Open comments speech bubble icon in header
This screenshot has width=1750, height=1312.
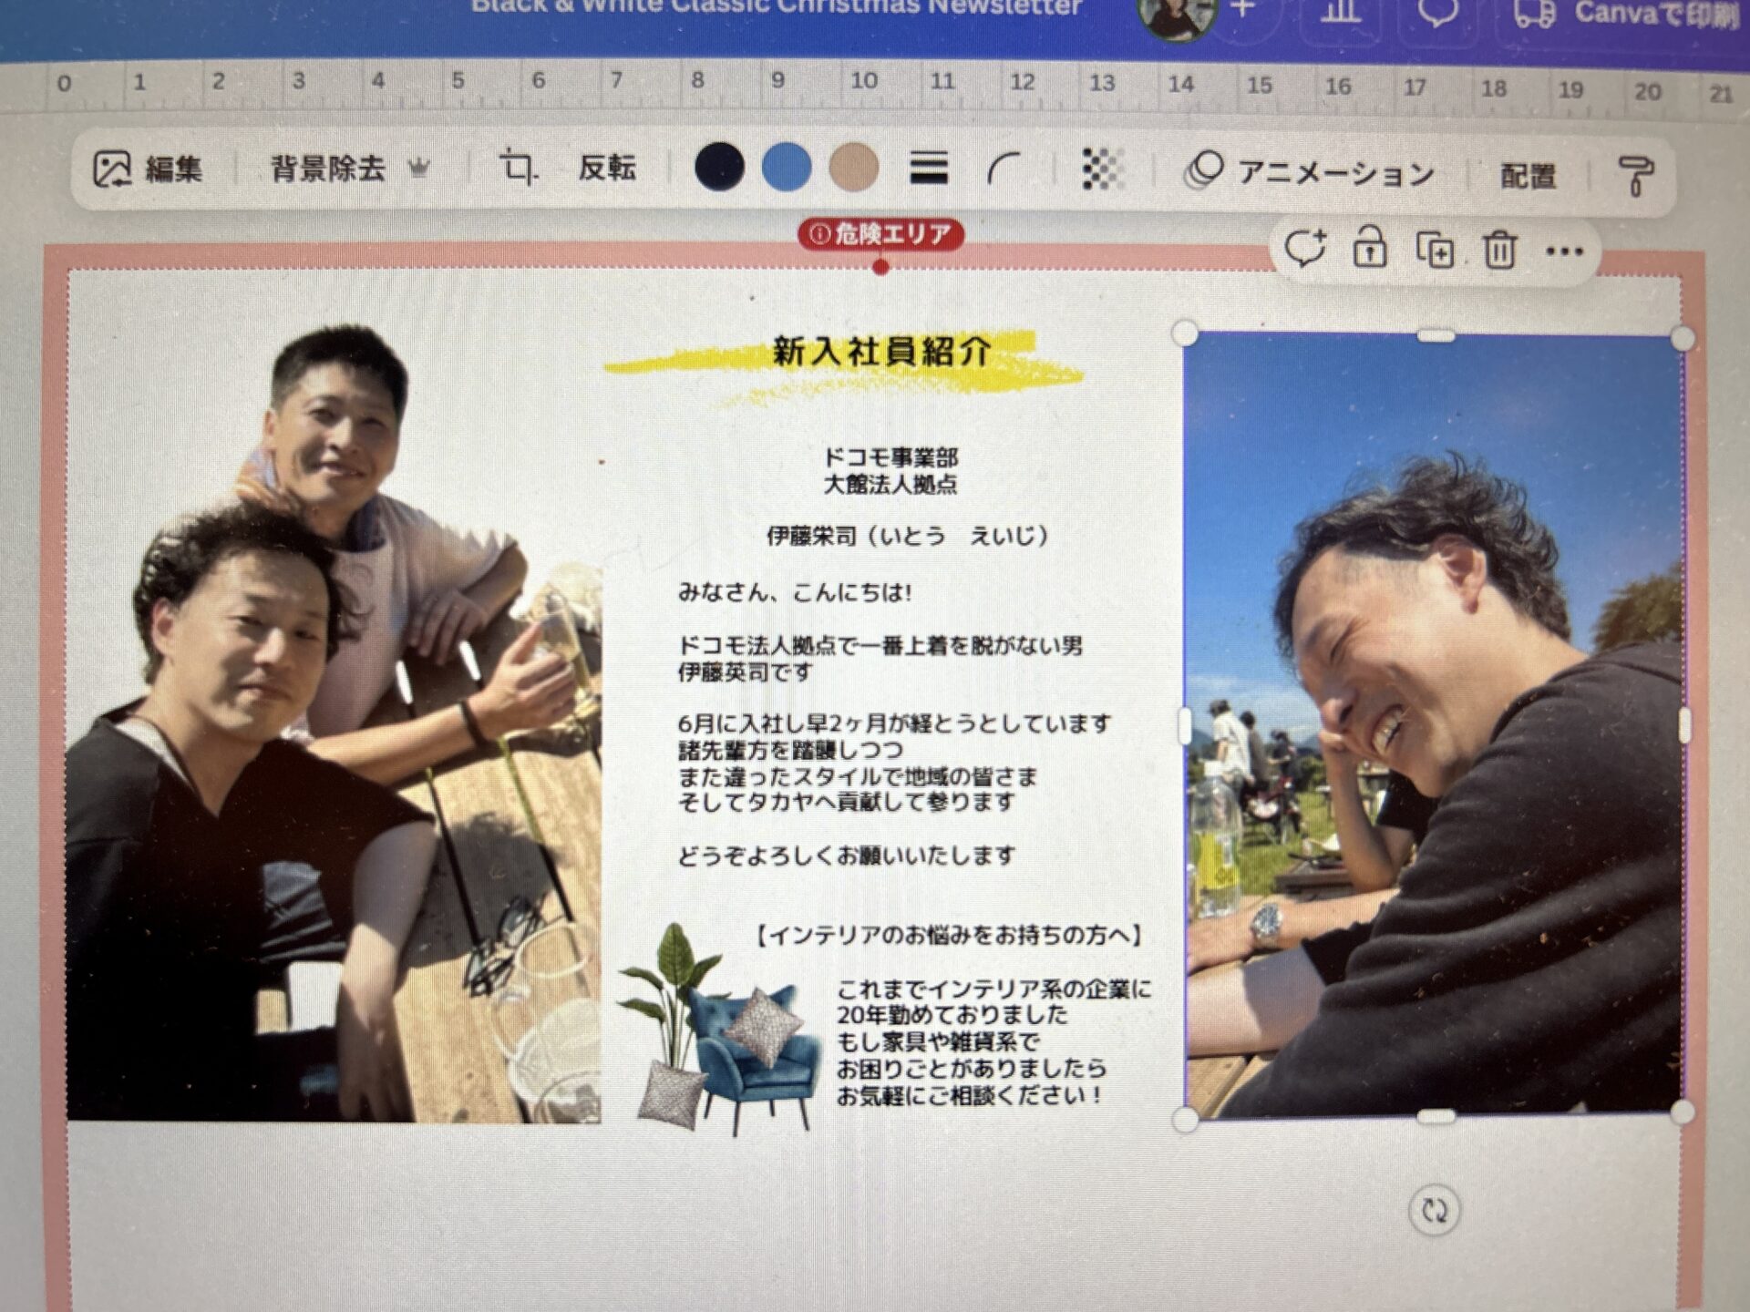(x=1437, y=13)
